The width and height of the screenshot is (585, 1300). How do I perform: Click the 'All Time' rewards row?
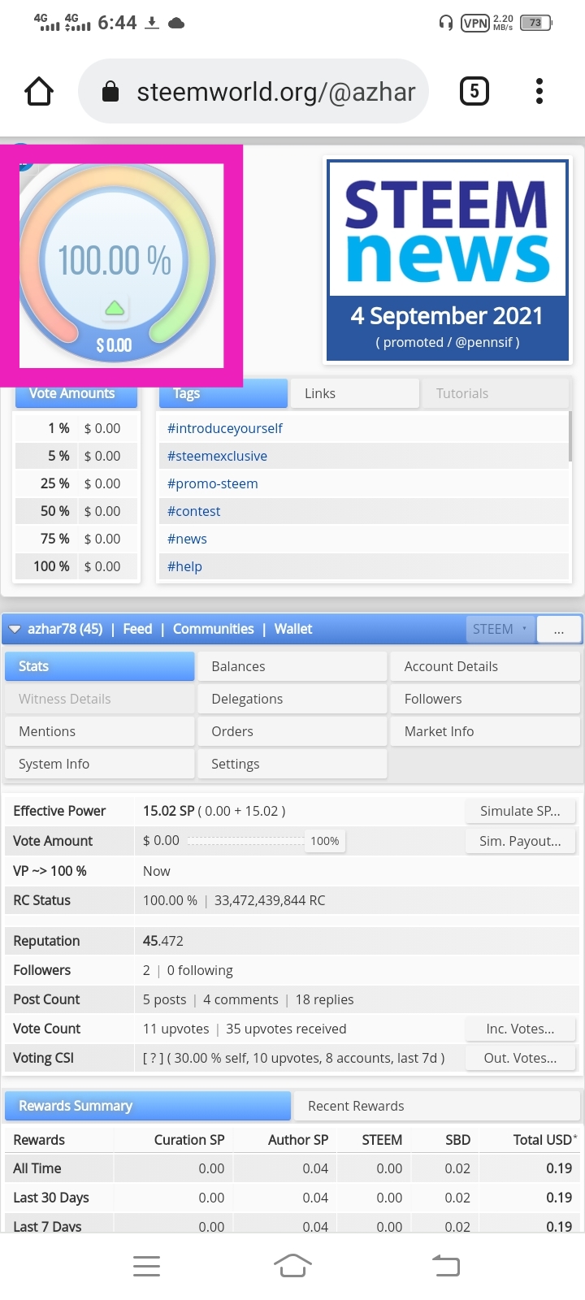tap(292, 1168)
